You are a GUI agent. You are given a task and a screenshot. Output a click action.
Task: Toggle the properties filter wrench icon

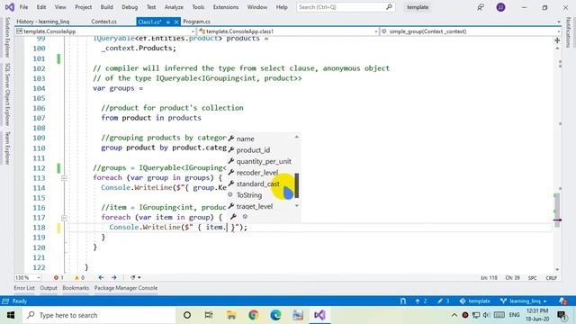pyautogui.click(x=233, y=217)
